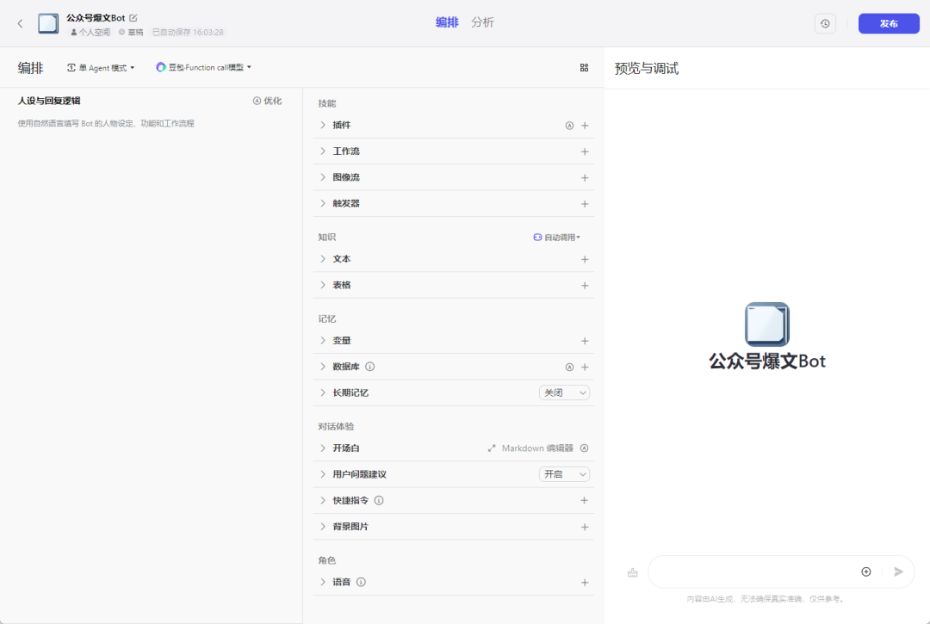Screen dimensions: 930x624
Task: Expand the 背景图片 section
Action: [323, 526]
